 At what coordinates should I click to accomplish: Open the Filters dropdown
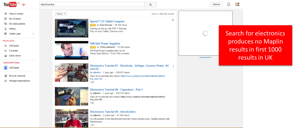point(61,14)
